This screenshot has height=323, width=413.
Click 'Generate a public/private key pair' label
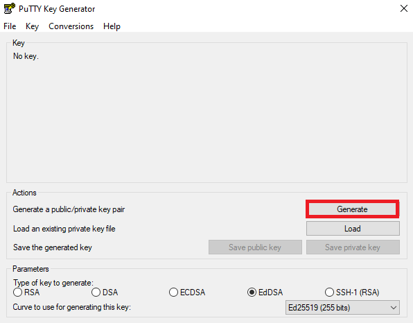tap(69, 209)
